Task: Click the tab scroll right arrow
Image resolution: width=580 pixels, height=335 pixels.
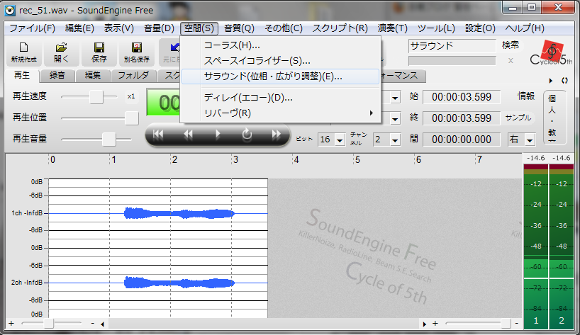Action: 551,81
